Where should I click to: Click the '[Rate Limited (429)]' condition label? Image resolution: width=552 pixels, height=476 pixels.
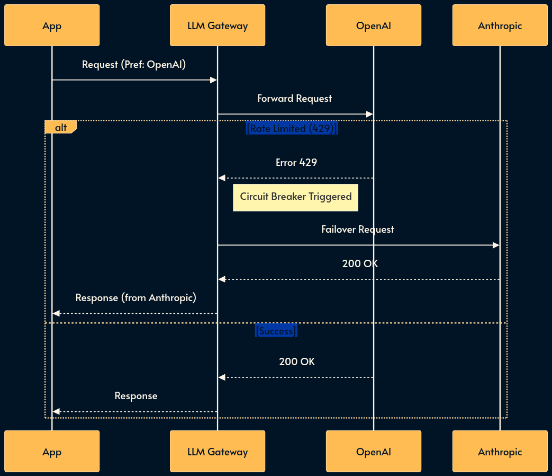pyautogui.click(x=292, y=128)
